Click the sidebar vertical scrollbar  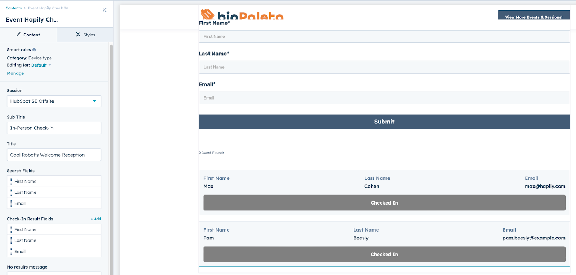[x=111, y=158]
